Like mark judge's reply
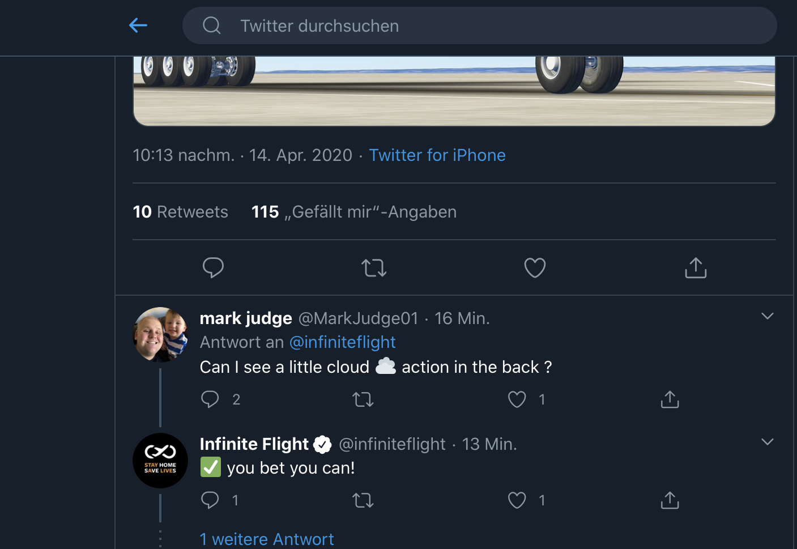Viewport: 797px width, 549px height. [x=517, y=399]
